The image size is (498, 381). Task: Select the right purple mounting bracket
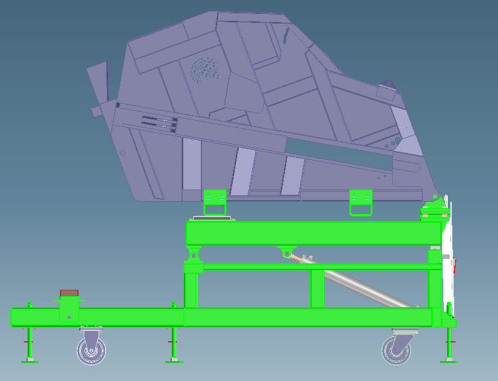(360, 203)
